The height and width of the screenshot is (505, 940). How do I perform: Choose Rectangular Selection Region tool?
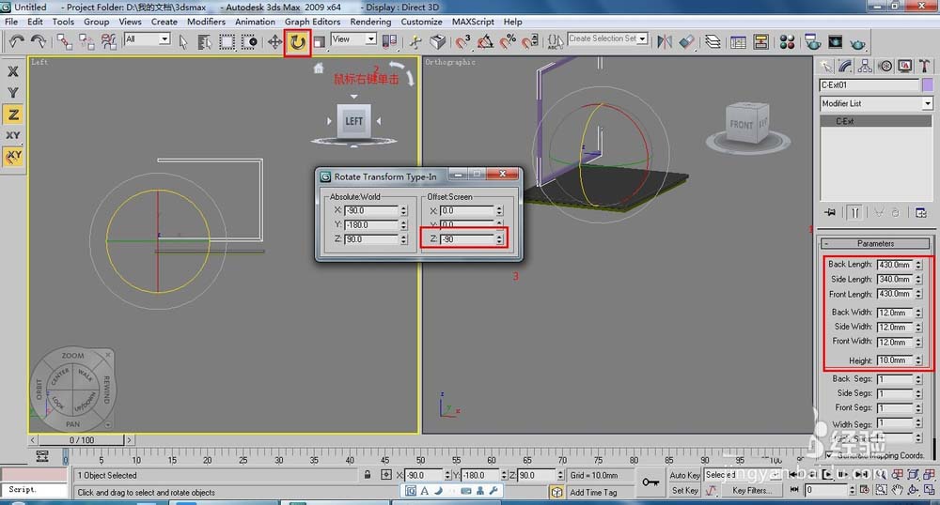click(227, 41)
